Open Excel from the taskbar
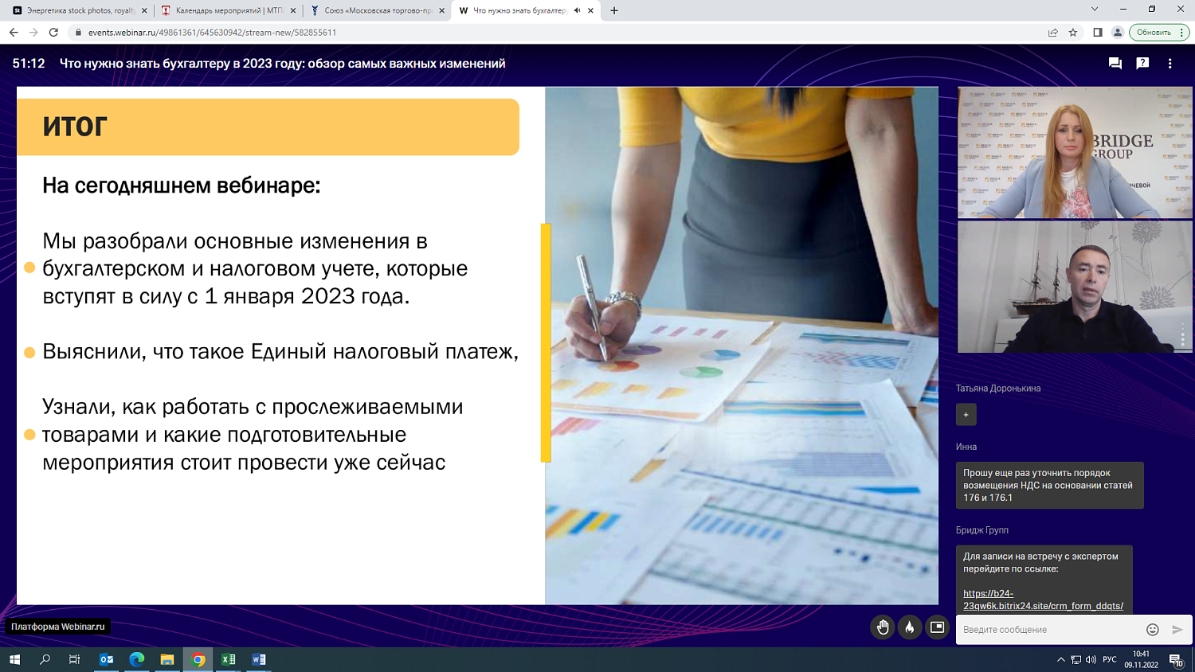1195x672 pixels. point(229,659)
